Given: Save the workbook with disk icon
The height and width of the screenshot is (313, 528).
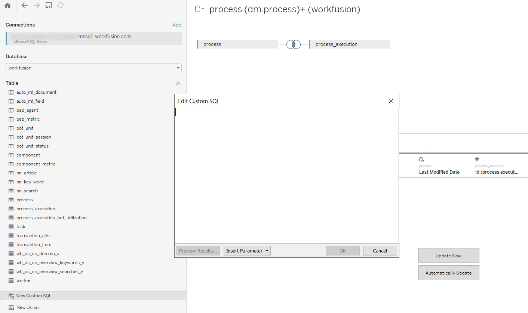Looking at the screenshot, I should coord(49,5).
